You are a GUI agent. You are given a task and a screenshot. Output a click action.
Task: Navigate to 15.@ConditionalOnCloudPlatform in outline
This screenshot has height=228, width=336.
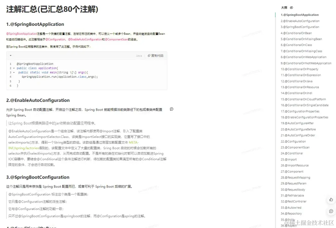coord(303,99)
